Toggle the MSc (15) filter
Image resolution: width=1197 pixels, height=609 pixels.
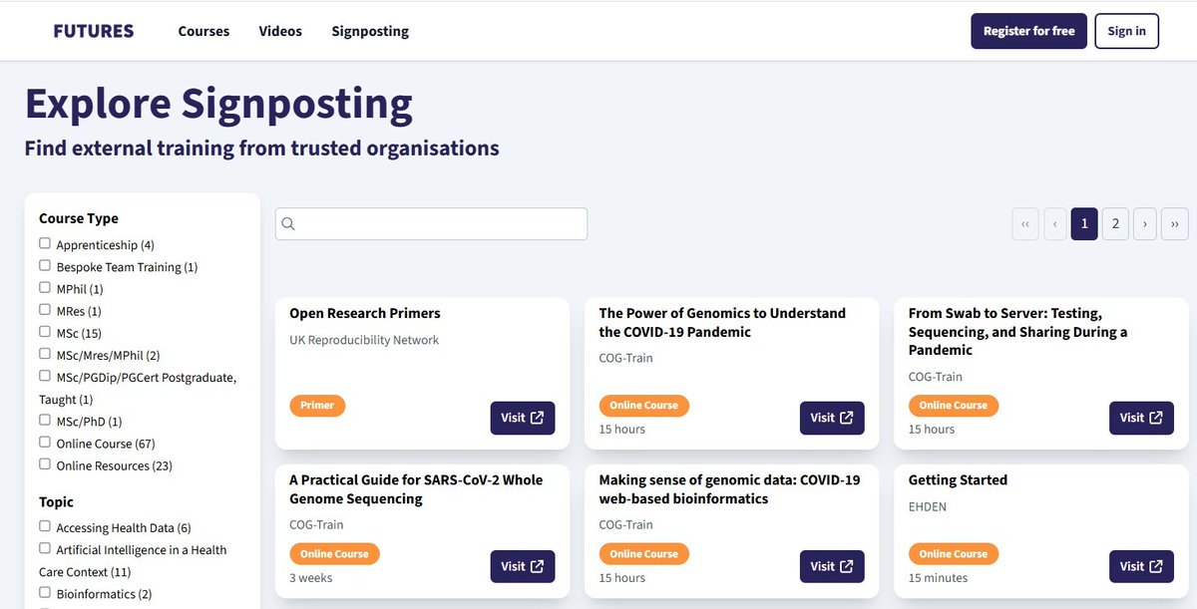click(45, 332)
